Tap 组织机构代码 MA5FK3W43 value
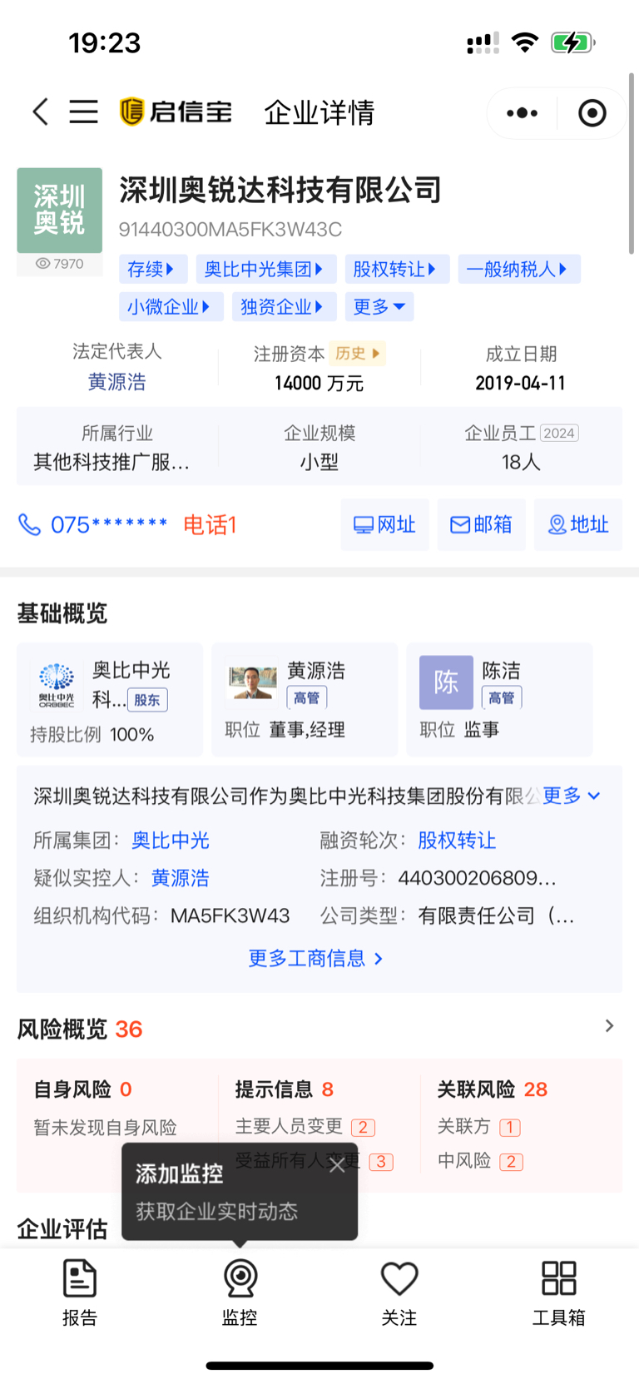 tap(230, 916)
